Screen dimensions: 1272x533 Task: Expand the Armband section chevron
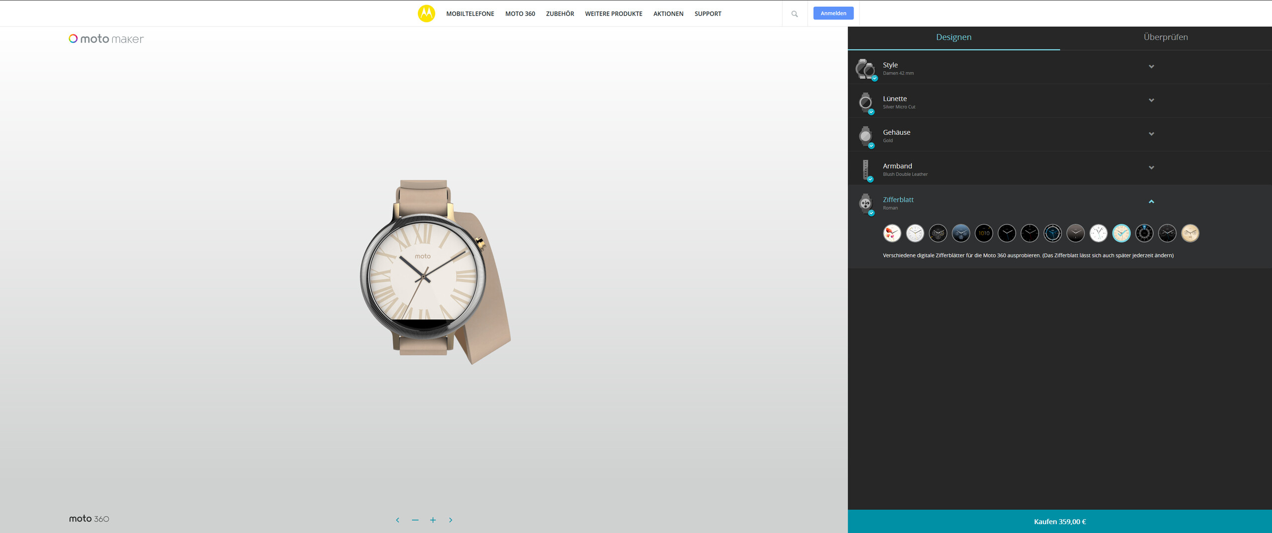tap(1151, 168)
